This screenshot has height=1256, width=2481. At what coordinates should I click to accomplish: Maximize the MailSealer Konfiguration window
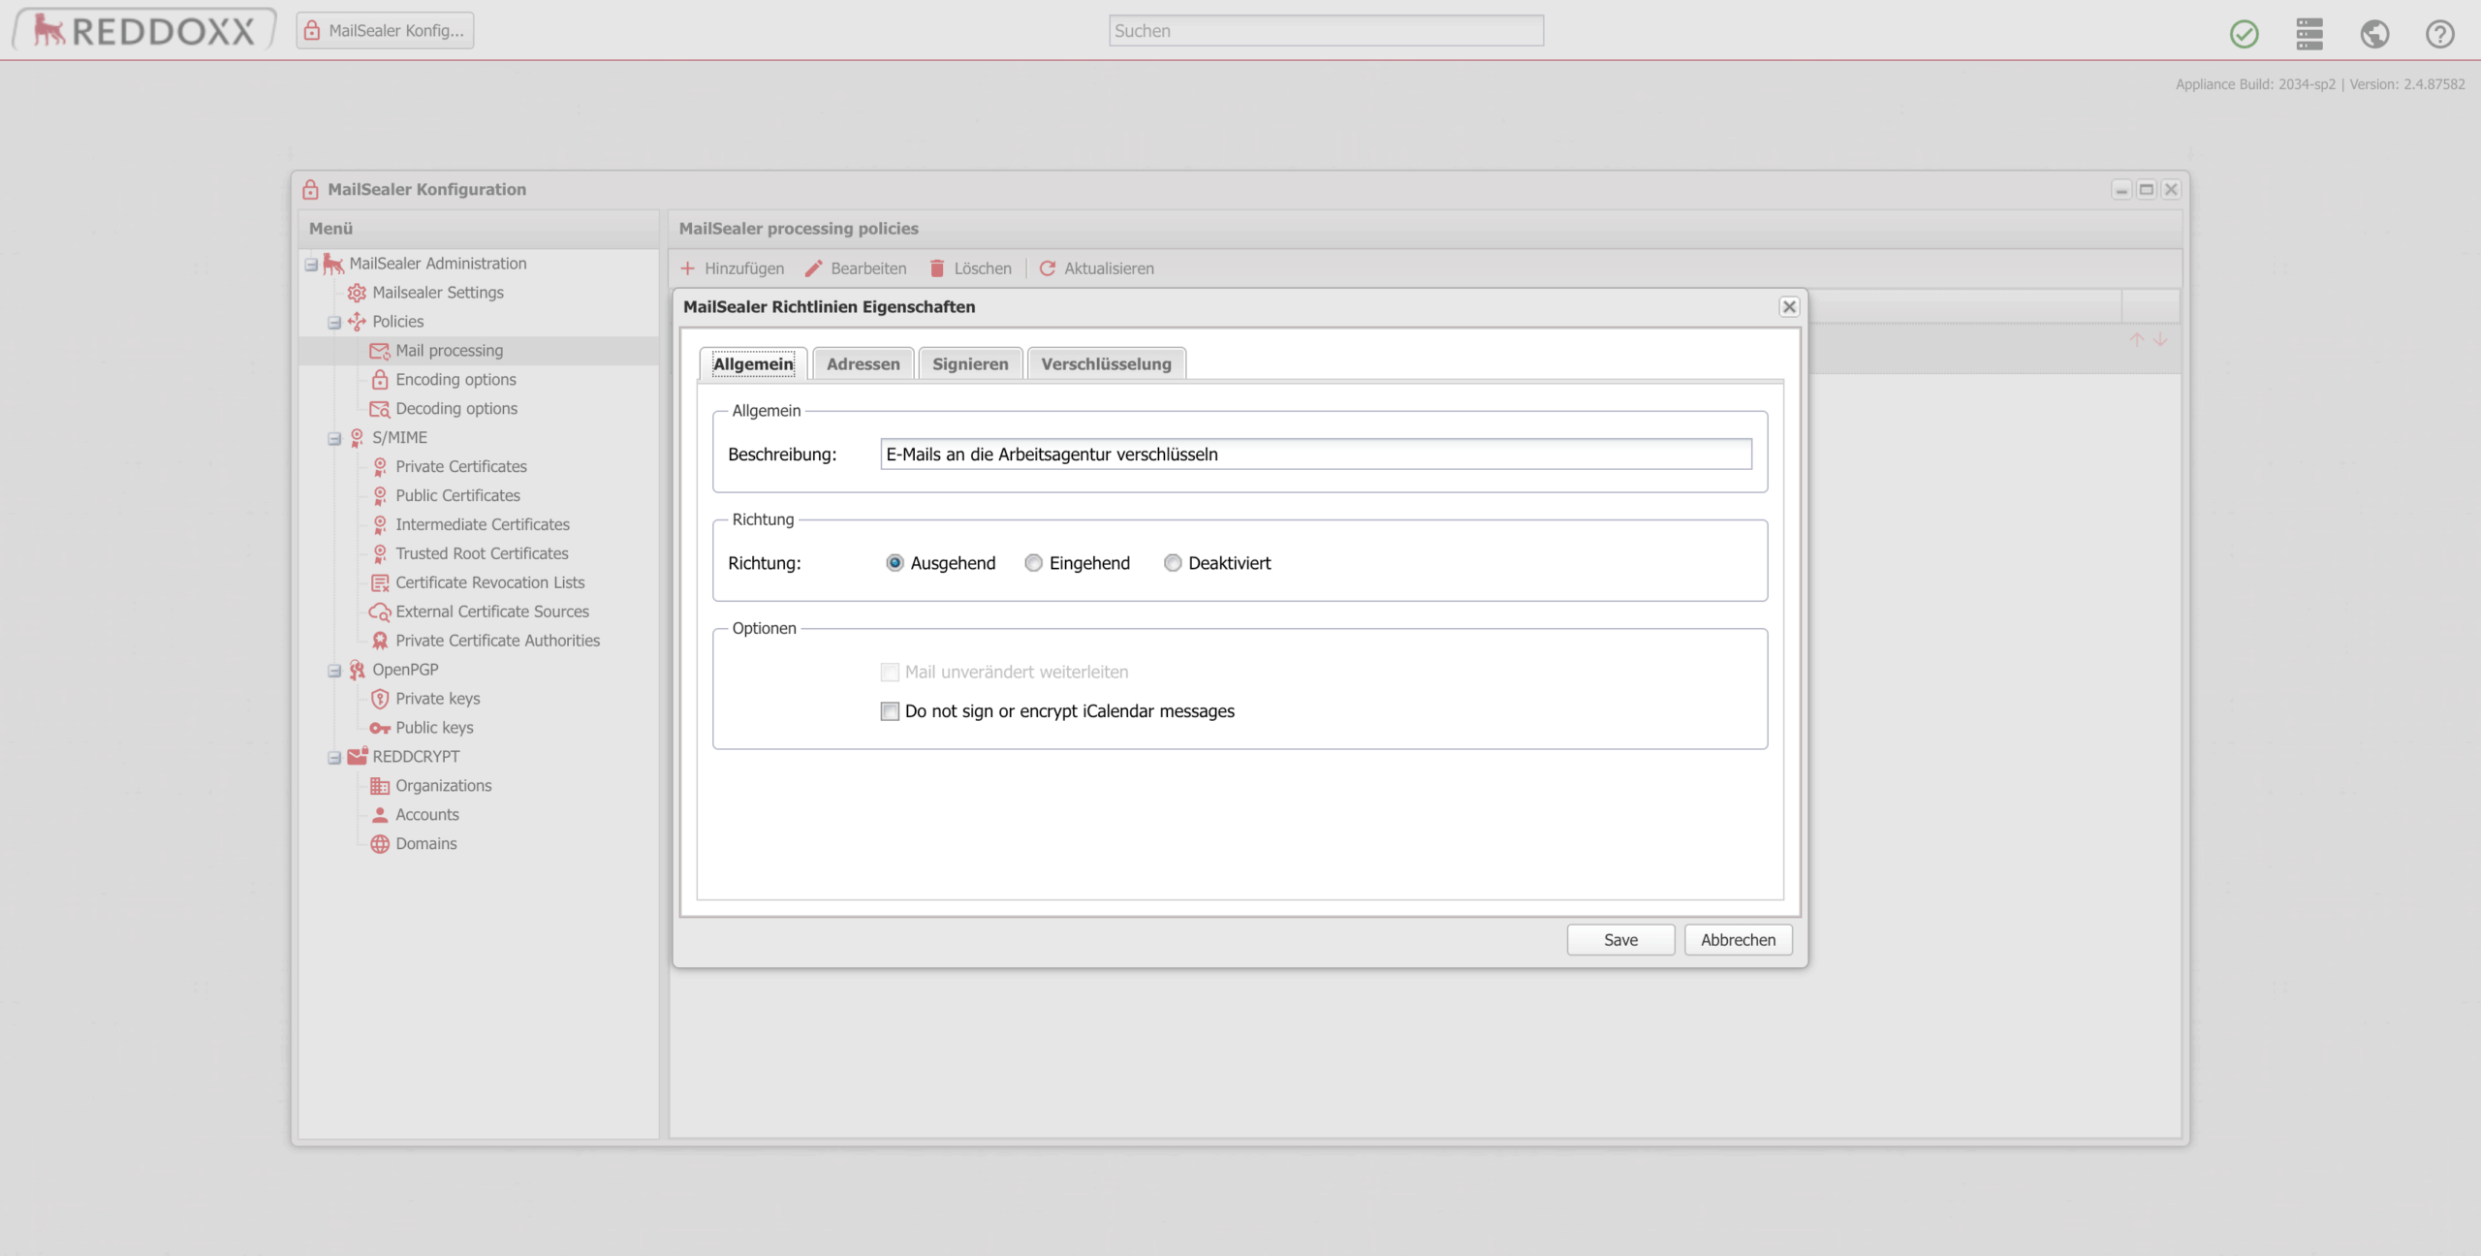[x=2146, y=189]
